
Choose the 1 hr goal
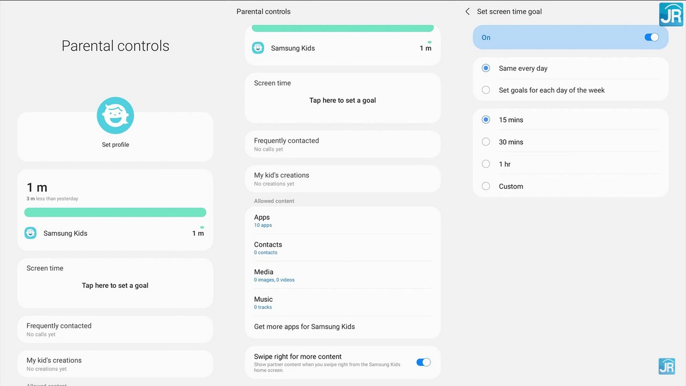pos(570,164)
